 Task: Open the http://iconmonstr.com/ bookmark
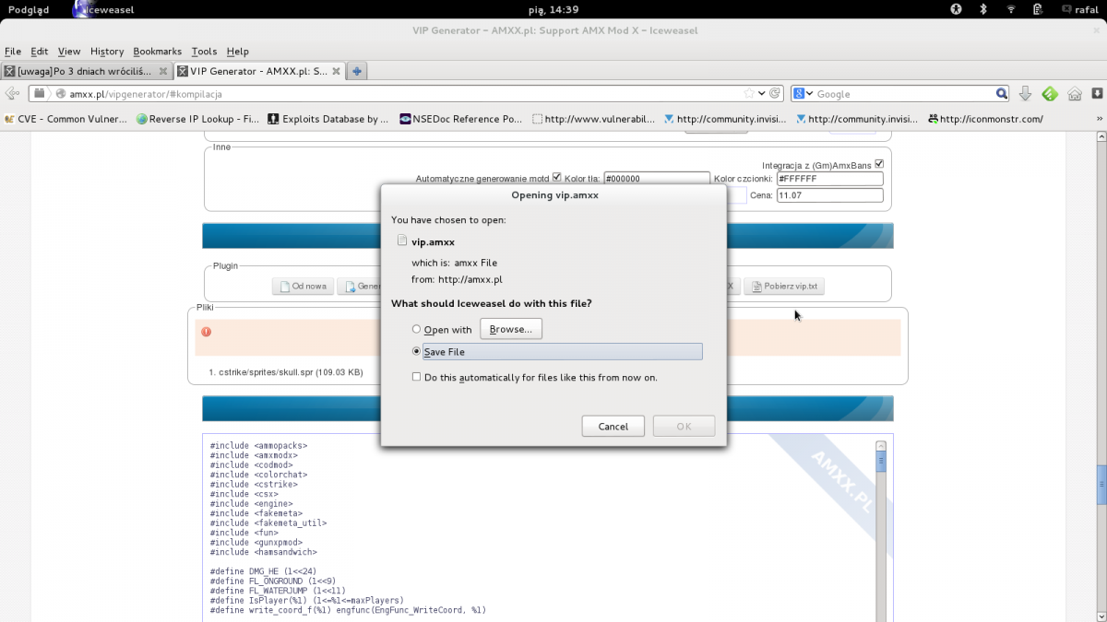coord(986,119)
